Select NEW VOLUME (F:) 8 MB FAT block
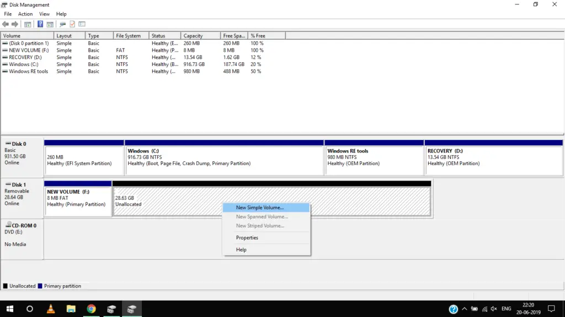This screenshot has height=317, width=565. point(78,198)
